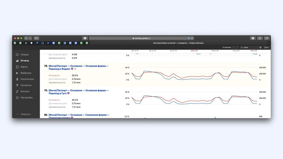Viewport: 283px width, 159px height.
Task: Select the АвтоТрансИнфо основной — конверсии tab
Action: (178, 43)
